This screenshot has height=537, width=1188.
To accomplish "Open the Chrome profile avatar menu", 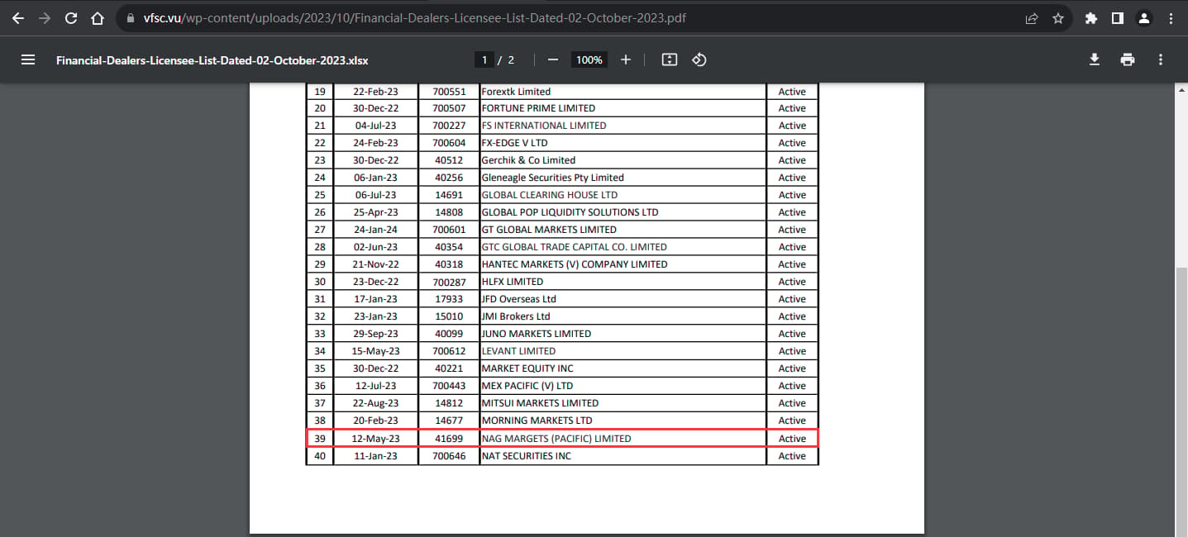I will pyautogui.click(x=1144, y=18).
